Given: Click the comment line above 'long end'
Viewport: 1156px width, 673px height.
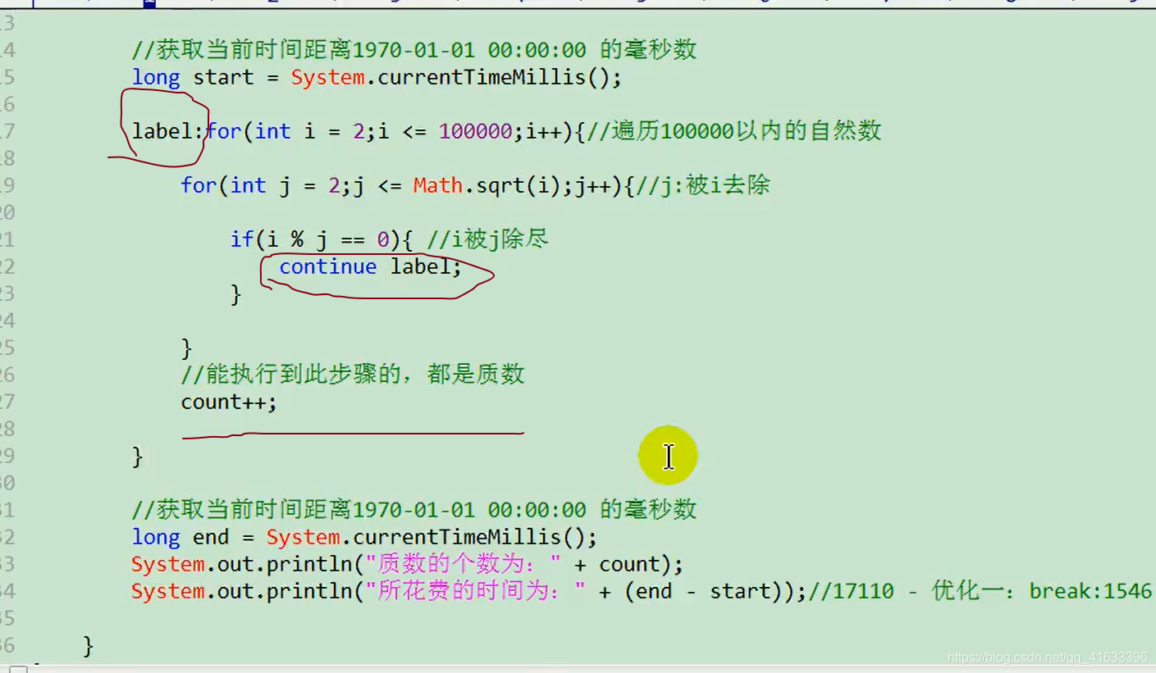Looking at the screenshot, I should click(x=414, y=509).
